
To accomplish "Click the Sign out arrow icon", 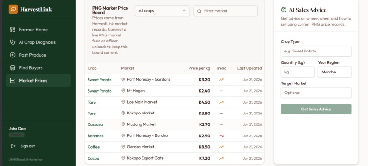I will tap(13, 146).
